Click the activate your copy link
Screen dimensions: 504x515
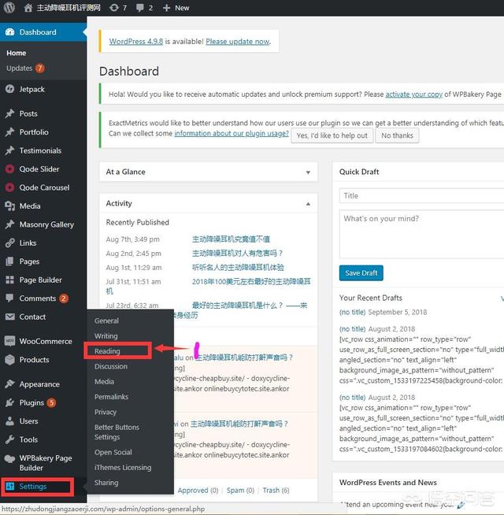[413, 94]
